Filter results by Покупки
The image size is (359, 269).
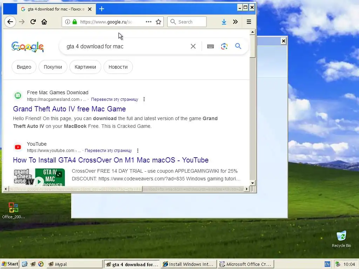(53, 67)
